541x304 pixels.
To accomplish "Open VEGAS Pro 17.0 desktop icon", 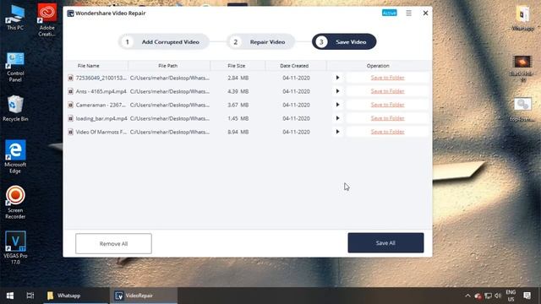I will coord(15,247).
